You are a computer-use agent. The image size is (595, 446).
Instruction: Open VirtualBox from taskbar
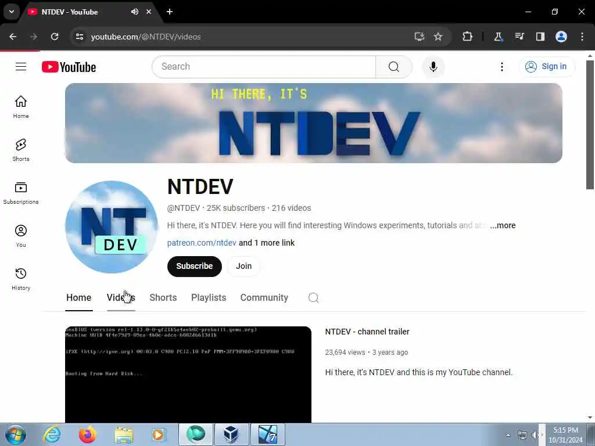[231, 434]
